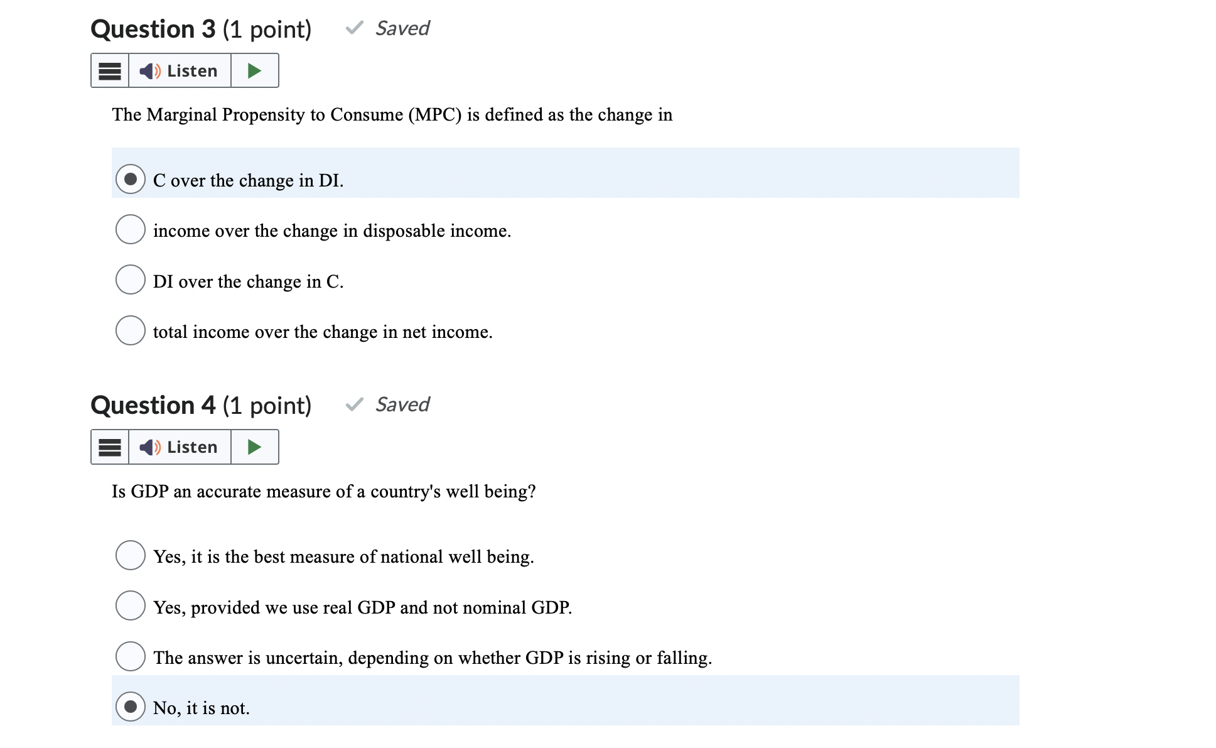Click the Question 4 heading

coord(201,405)
